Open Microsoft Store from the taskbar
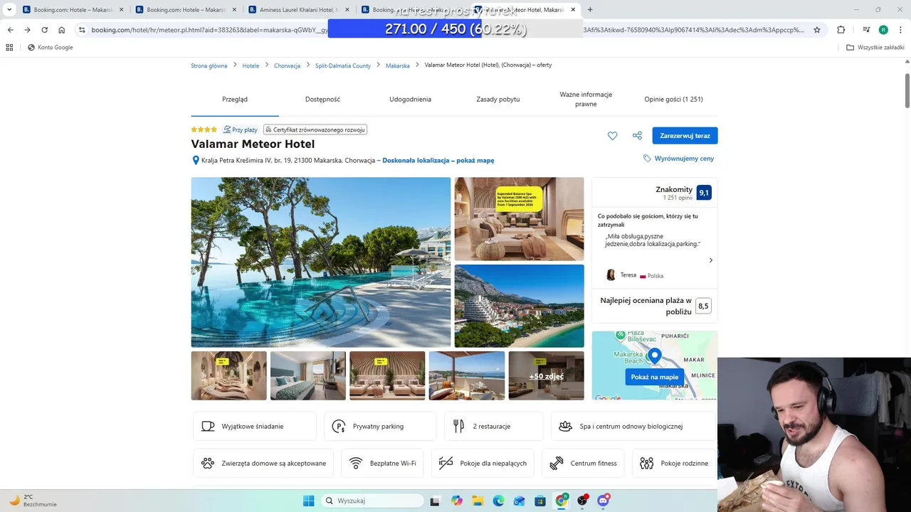 click(x=540, y=501)
